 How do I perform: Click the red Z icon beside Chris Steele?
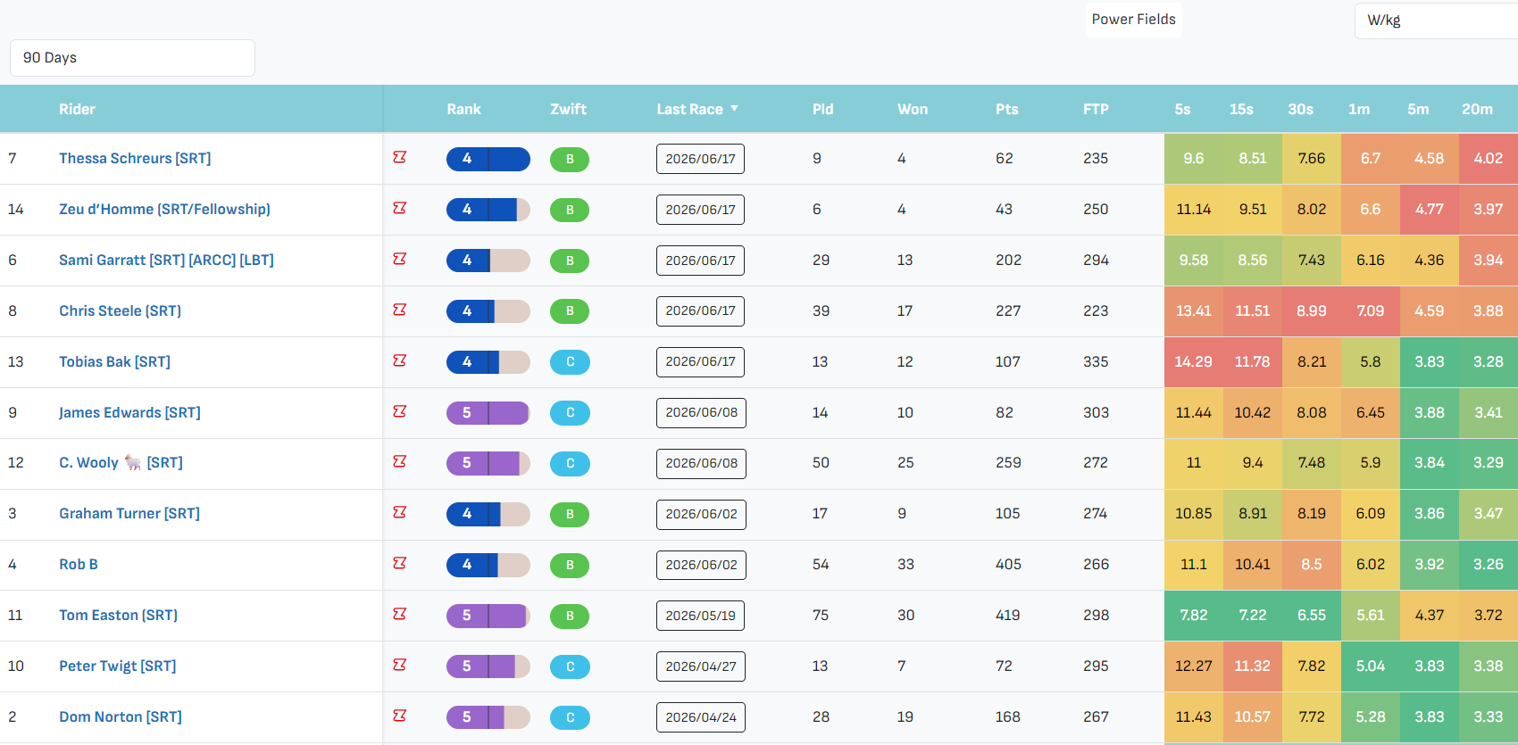tap(399, 310)
